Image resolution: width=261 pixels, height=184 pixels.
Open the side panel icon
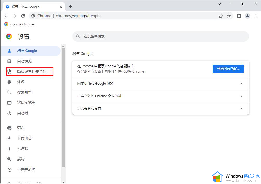pos(239,16)
